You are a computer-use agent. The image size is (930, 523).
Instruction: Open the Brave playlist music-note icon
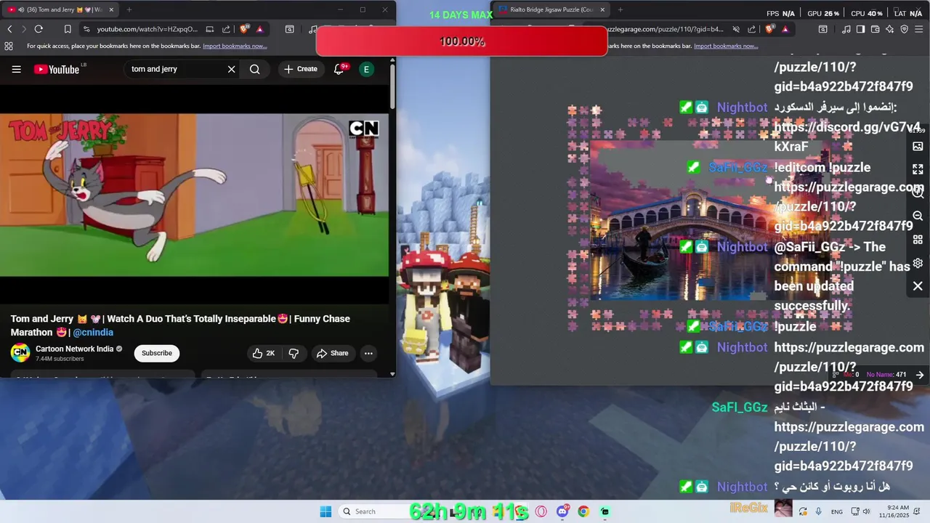point(846,29)
